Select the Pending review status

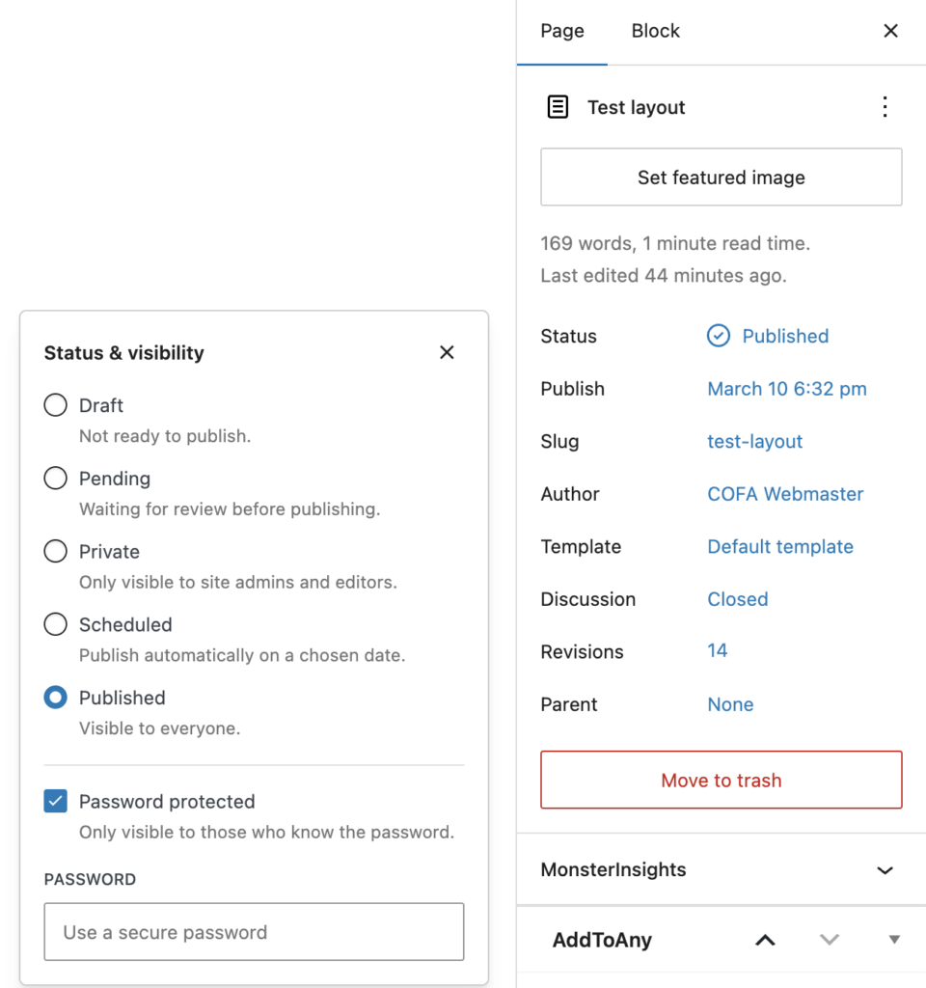tap(55, 479)
